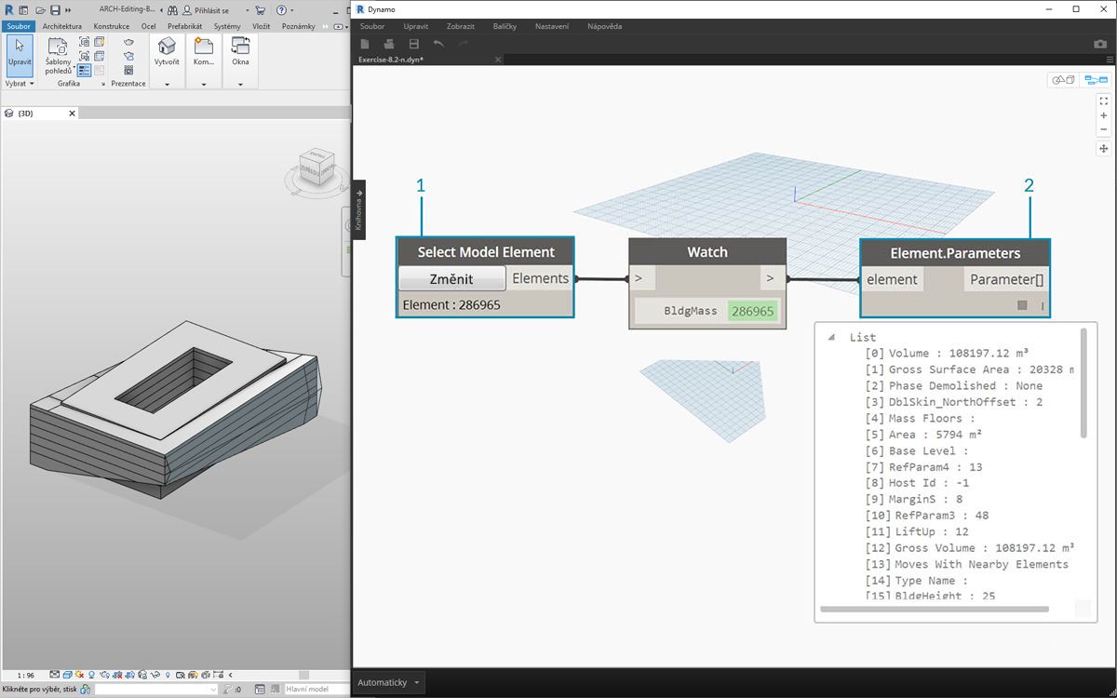Open the Revit worksets status bar dropdown
Screen dimensions: 1117x698
(155, 689)
